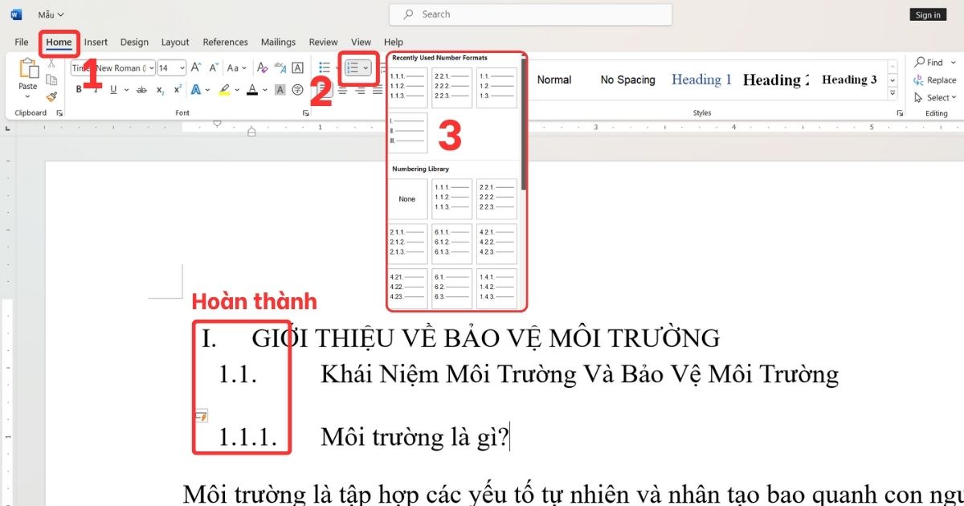Expand the Font Color dropdown arrow
The height and width of the screenshot is (506, 964).
(x=263, y=89)
